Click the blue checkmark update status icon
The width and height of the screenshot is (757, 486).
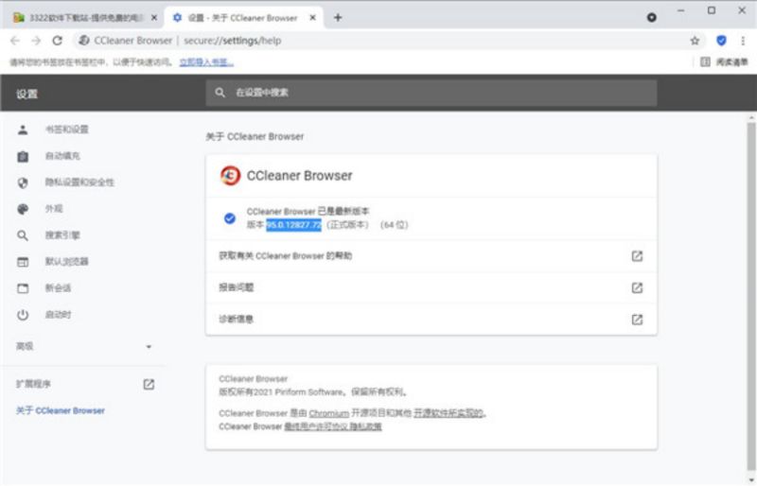coord(230,218)
